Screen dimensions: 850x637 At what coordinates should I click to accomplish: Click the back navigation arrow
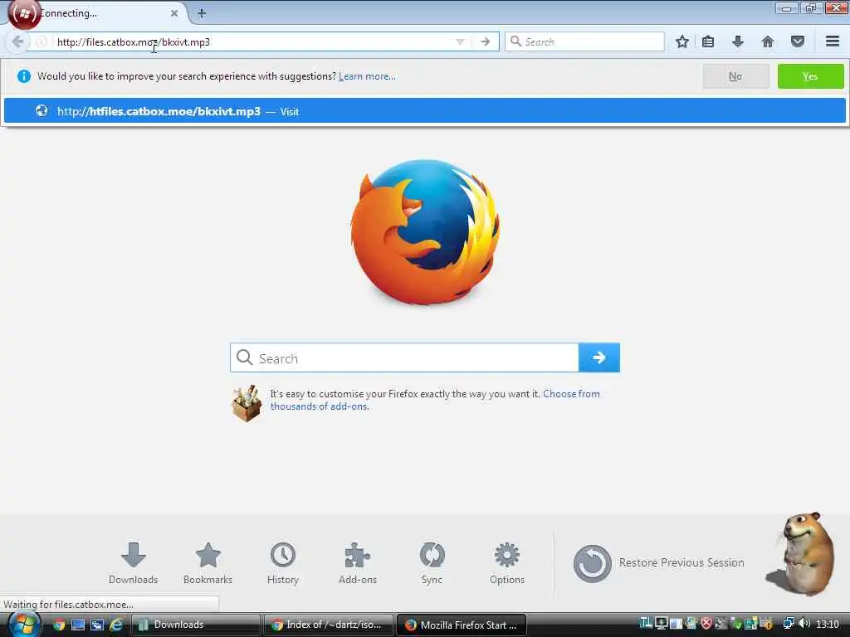pyautogui.click(x=17, y=41)
